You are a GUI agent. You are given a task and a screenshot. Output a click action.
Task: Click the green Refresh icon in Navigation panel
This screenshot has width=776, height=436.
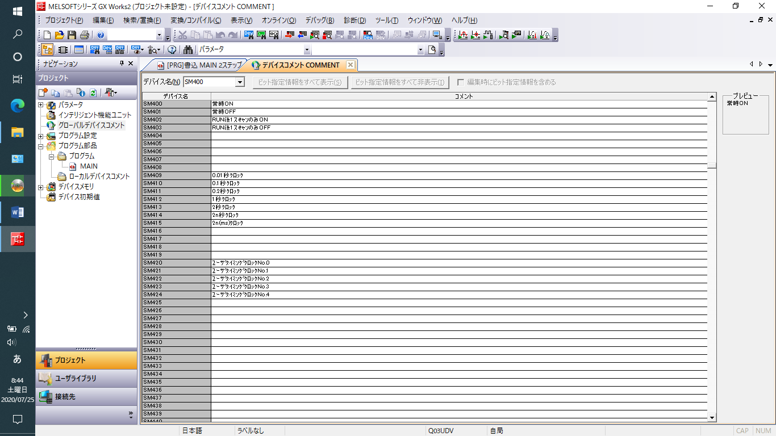click(x=93, y=93)
